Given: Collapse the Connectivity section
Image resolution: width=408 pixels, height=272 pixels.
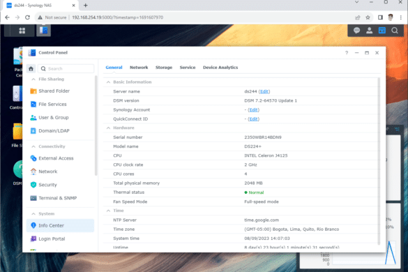Looking at the screenshot, I should tap(33, 146).
